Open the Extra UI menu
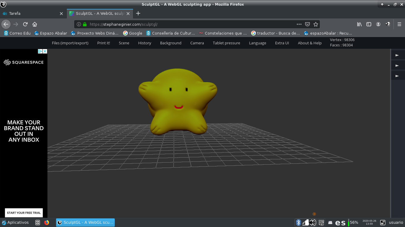This screenshot has height=227, width=405. 282,43
